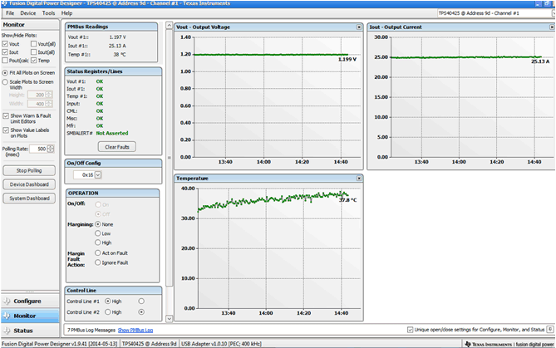
Task: Open the Help menu
Action: [66, 13]
